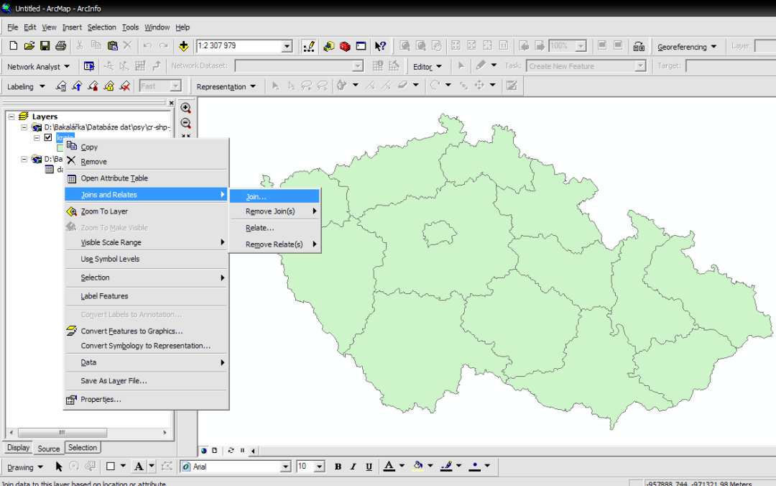Open the Arial font name dropdown
Image resolution: width=776 pixels, height=486 pixels.
[x=285, y=467]
